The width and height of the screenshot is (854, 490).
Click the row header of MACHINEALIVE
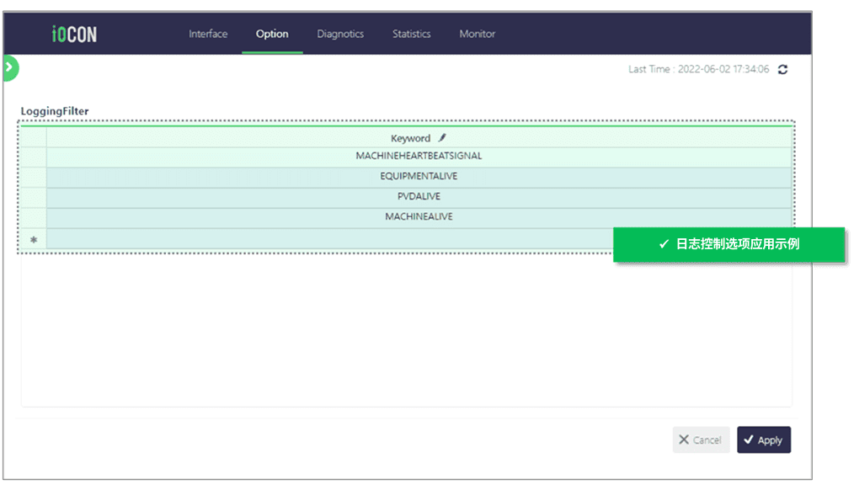pos(34,217)
